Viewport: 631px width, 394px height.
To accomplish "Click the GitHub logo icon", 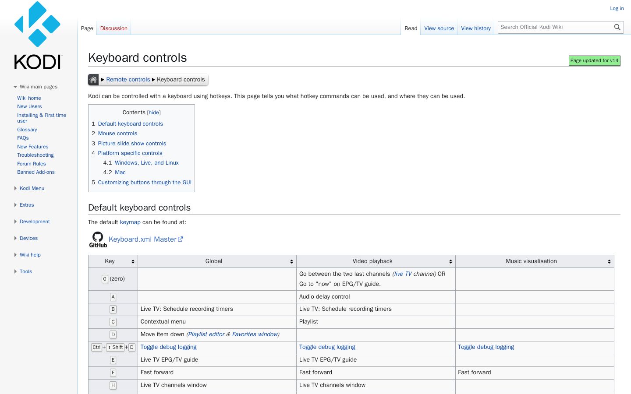I will click(98, 239).
